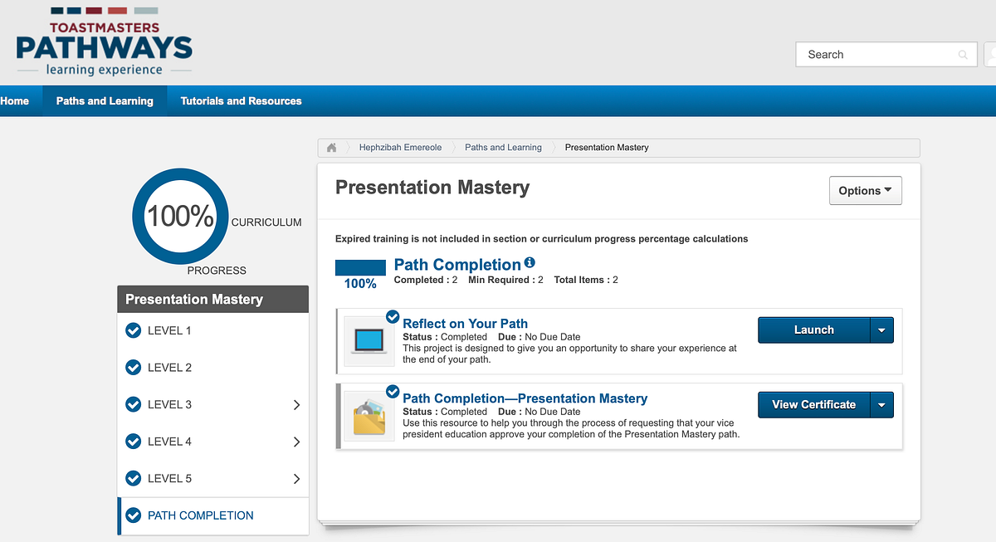Open the dropdown arrow next to Launch
The image size is (996, 542).
pos(881,330)
